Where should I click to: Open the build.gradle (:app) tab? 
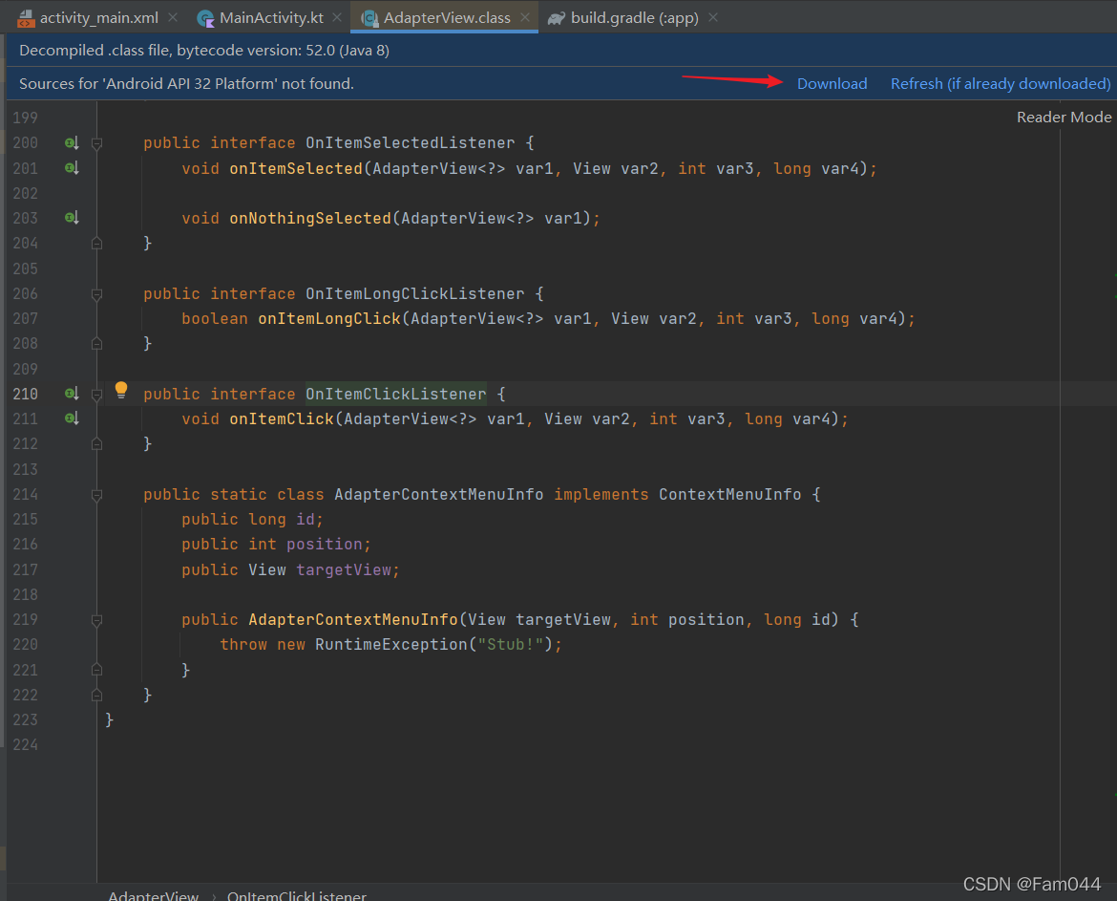[x=634, y=18]
